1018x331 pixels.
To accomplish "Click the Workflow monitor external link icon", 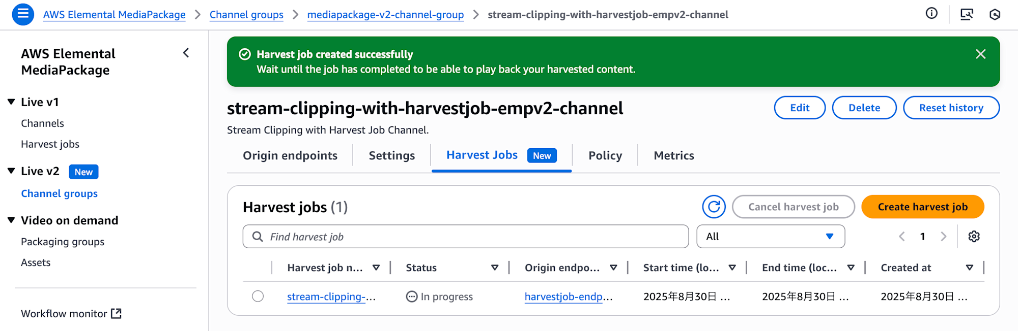I will (x=117, y=313).
